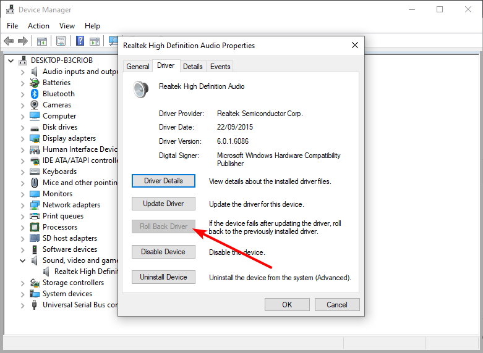Viewport: 483px width, 353px height.
Task: Click Realtek Semiconductor Corp. provider text
Action: coord(260,114)
